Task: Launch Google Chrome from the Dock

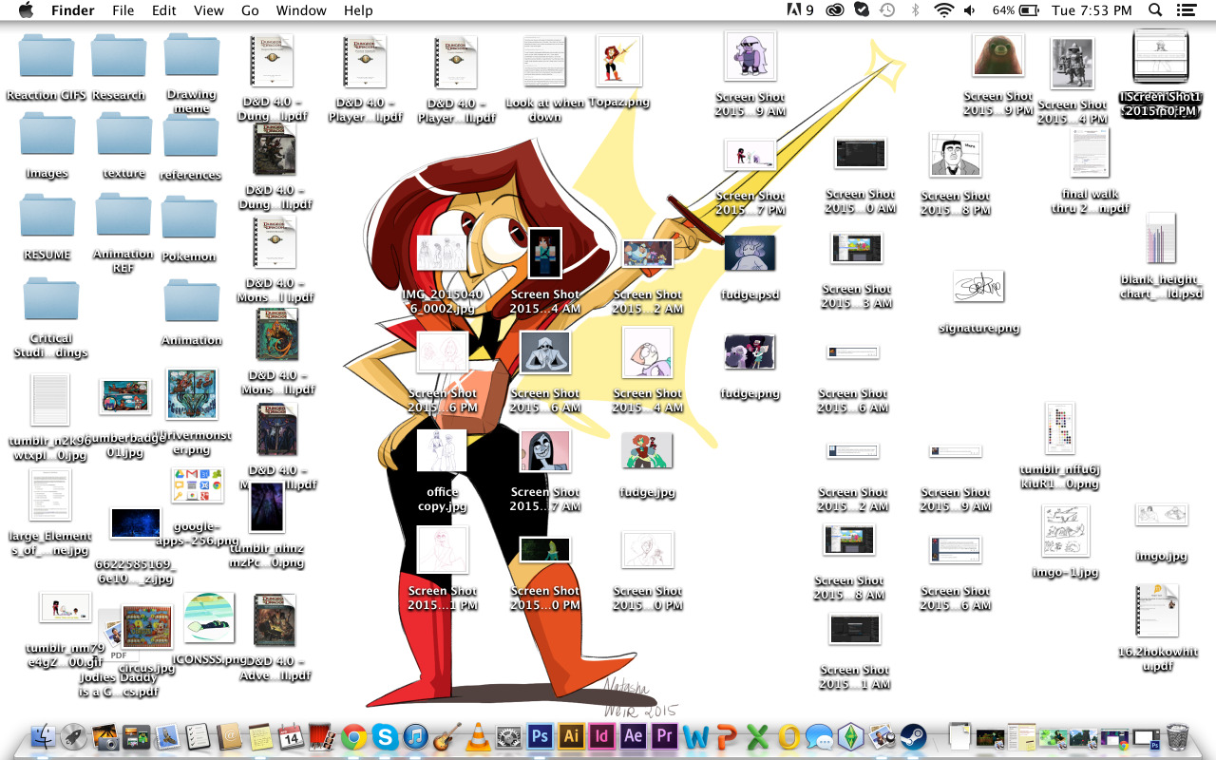Action: (354, 736)
